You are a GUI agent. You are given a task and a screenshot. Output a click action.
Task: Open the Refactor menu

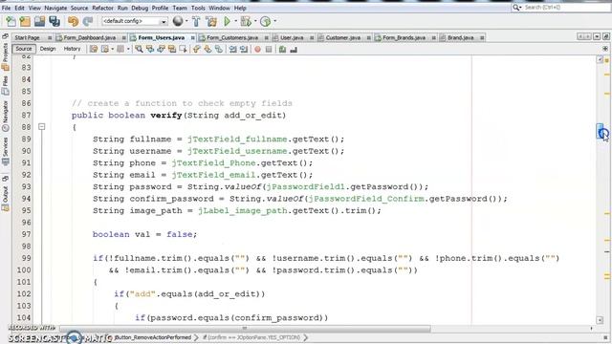pos(102,8)
